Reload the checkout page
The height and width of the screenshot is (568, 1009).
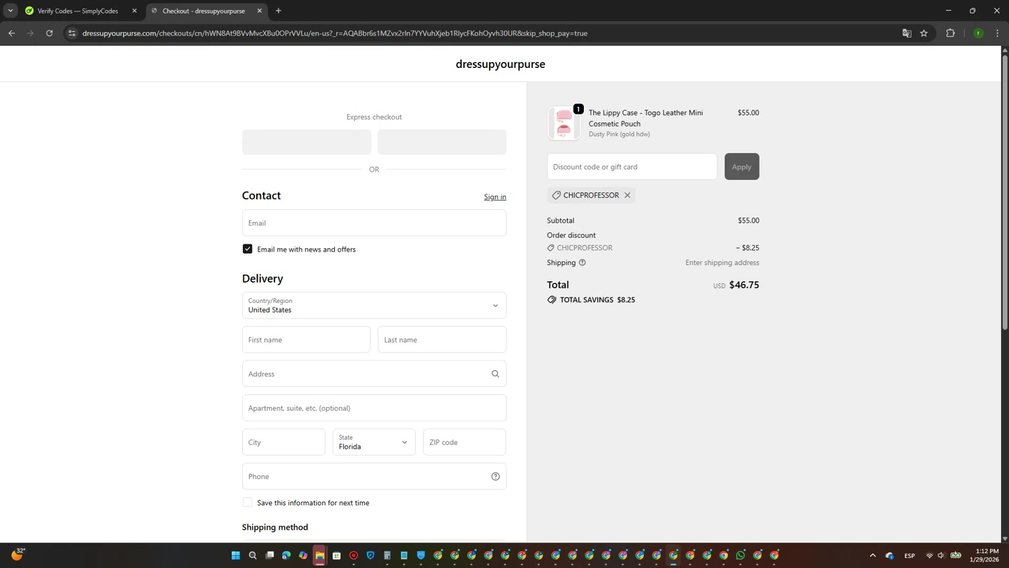[x=49, y=33]
